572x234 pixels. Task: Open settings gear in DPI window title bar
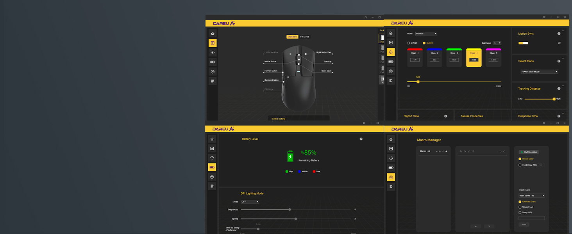(x=544, y=17)
